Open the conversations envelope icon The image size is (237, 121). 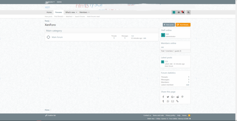(x=179, y=12)
